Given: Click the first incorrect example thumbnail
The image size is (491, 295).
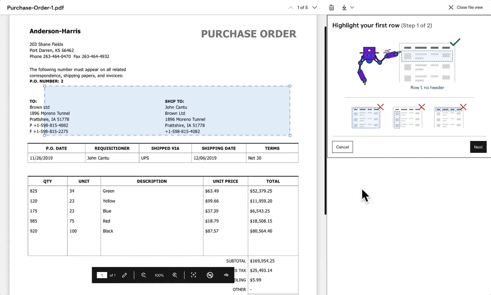Looking at the screenshot, I should click(x=367, y=116).
